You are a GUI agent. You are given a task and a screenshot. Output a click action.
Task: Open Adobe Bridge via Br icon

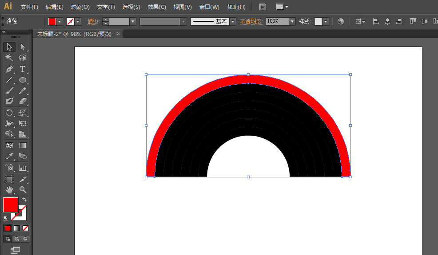(x=263, y=7)
